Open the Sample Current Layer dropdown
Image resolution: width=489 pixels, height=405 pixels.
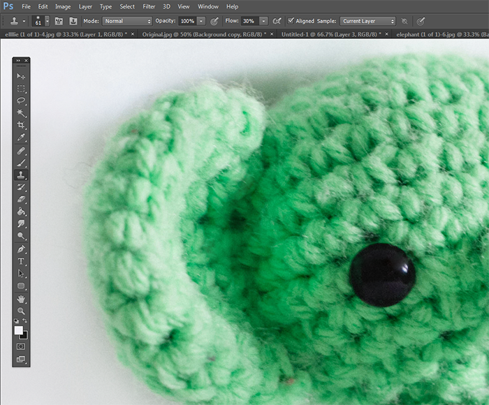367,21
